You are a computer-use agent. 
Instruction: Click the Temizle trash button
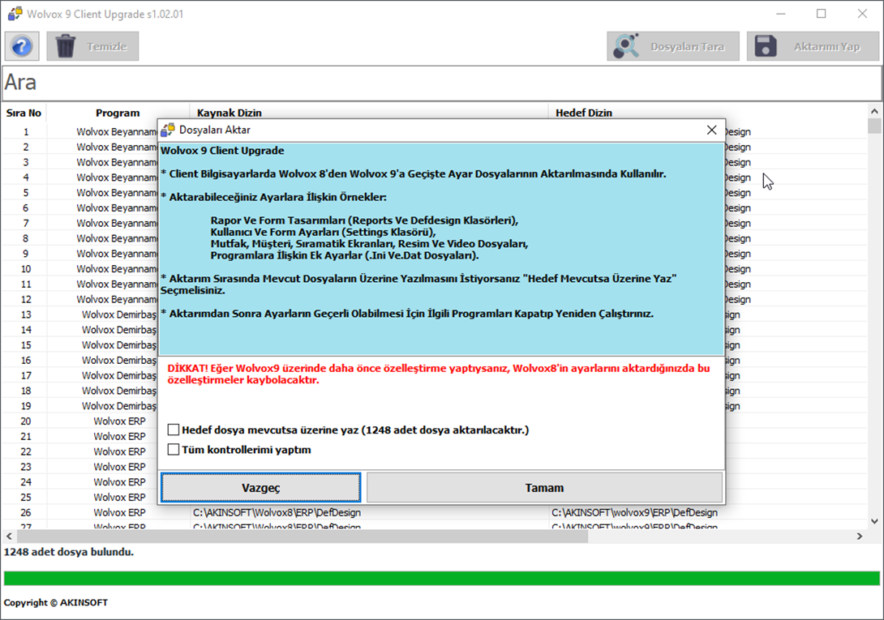(x=92, y=46)
